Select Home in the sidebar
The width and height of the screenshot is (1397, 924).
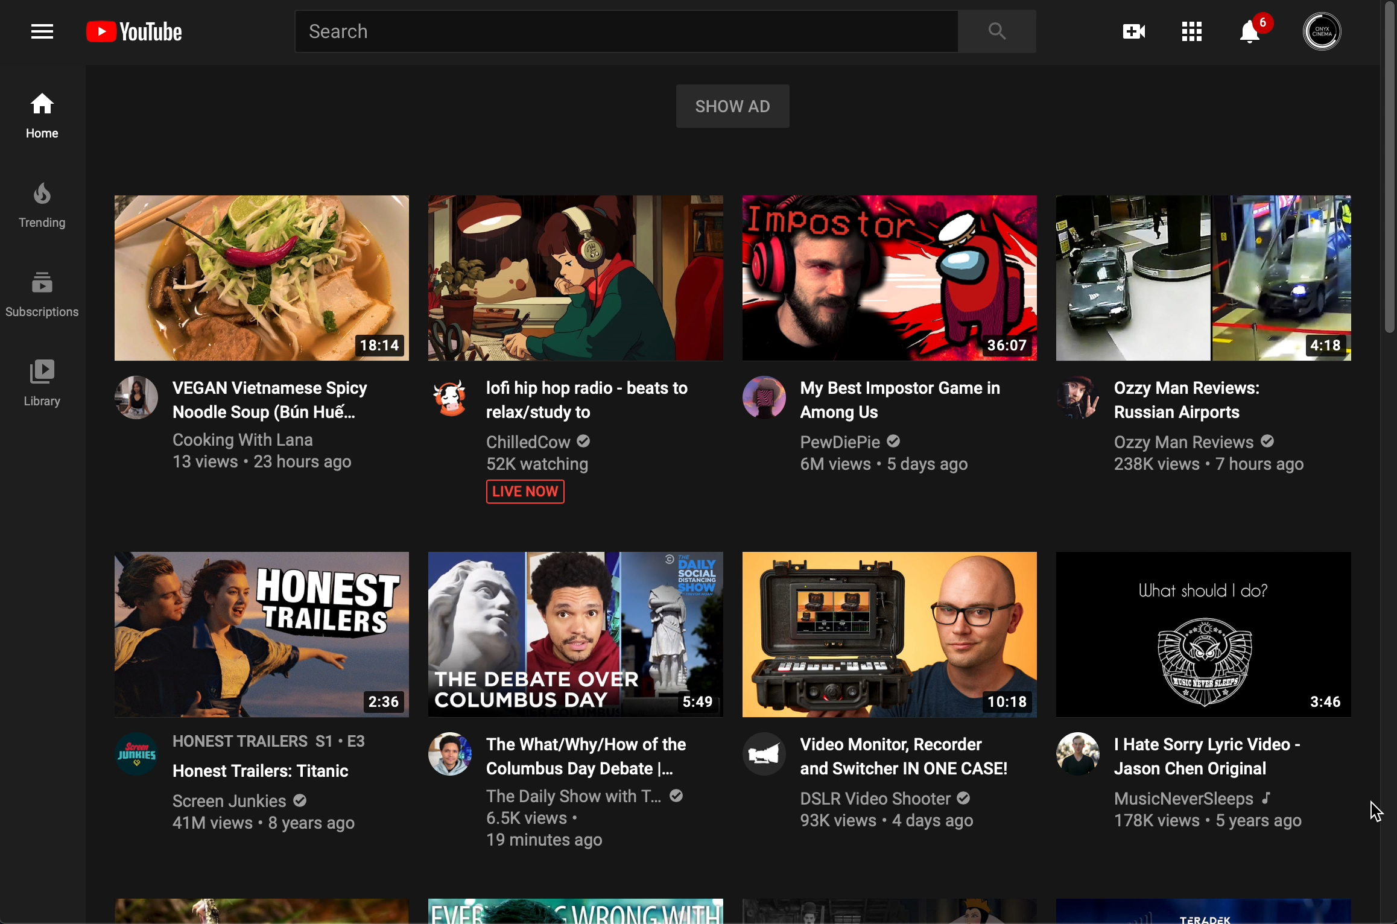[42, 116]
